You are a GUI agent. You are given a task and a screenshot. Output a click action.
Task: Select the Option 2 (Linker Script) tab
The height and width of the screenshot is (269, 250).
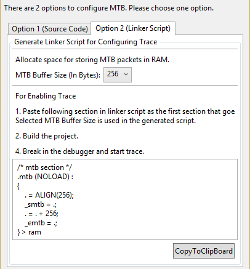[x=133, y=28]
